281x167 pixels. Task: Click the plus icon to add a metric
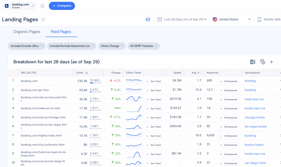[x=271, y=62]
